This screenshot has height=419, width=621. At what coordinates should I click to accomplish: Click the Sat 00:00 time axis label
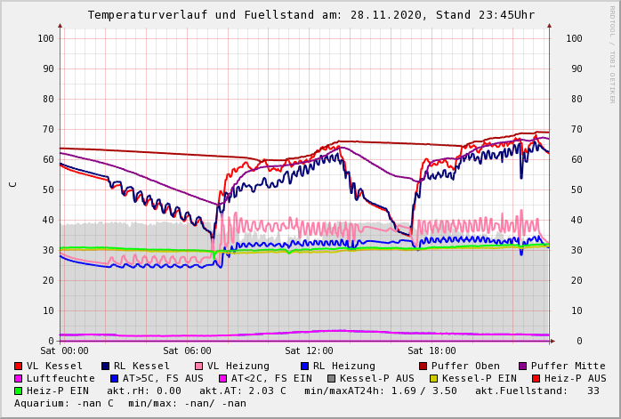point(64,351)
